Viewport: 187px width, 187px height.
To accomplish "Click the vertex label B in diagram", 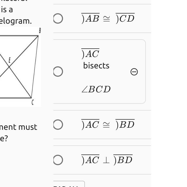I will pos(40,30).
